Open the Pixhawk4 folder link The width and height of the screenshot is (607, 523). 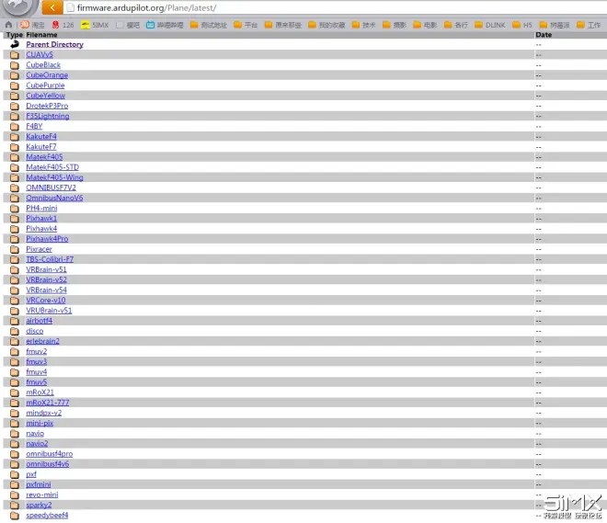(41, 229)
